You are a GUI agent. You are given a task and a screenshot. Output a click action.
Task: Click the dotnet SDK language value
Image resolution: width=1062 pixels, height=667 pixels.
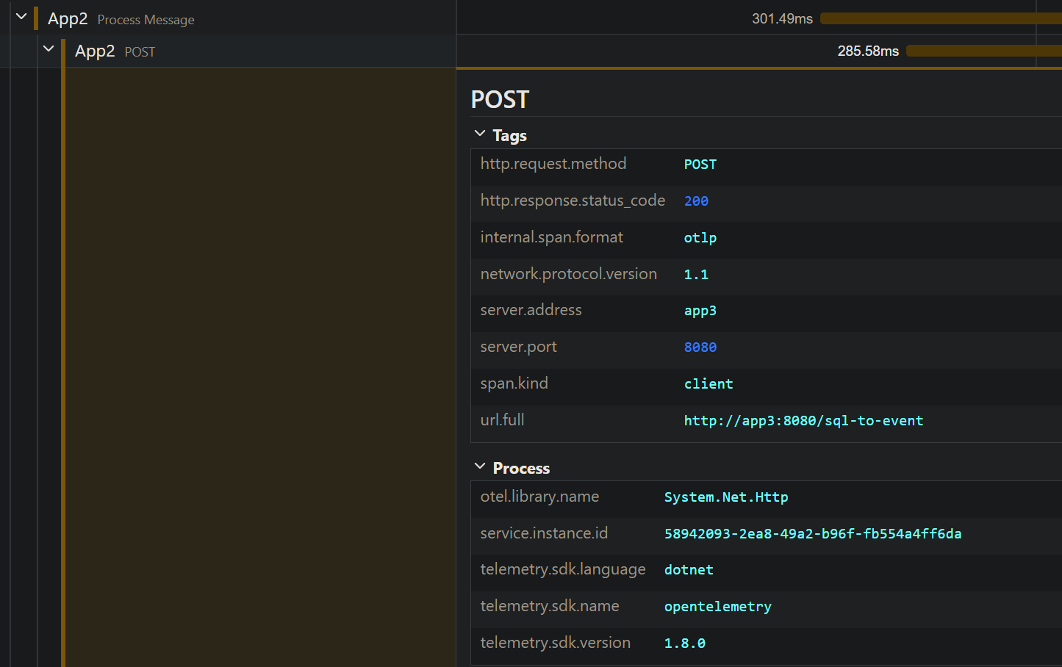[x=689, y=570]
